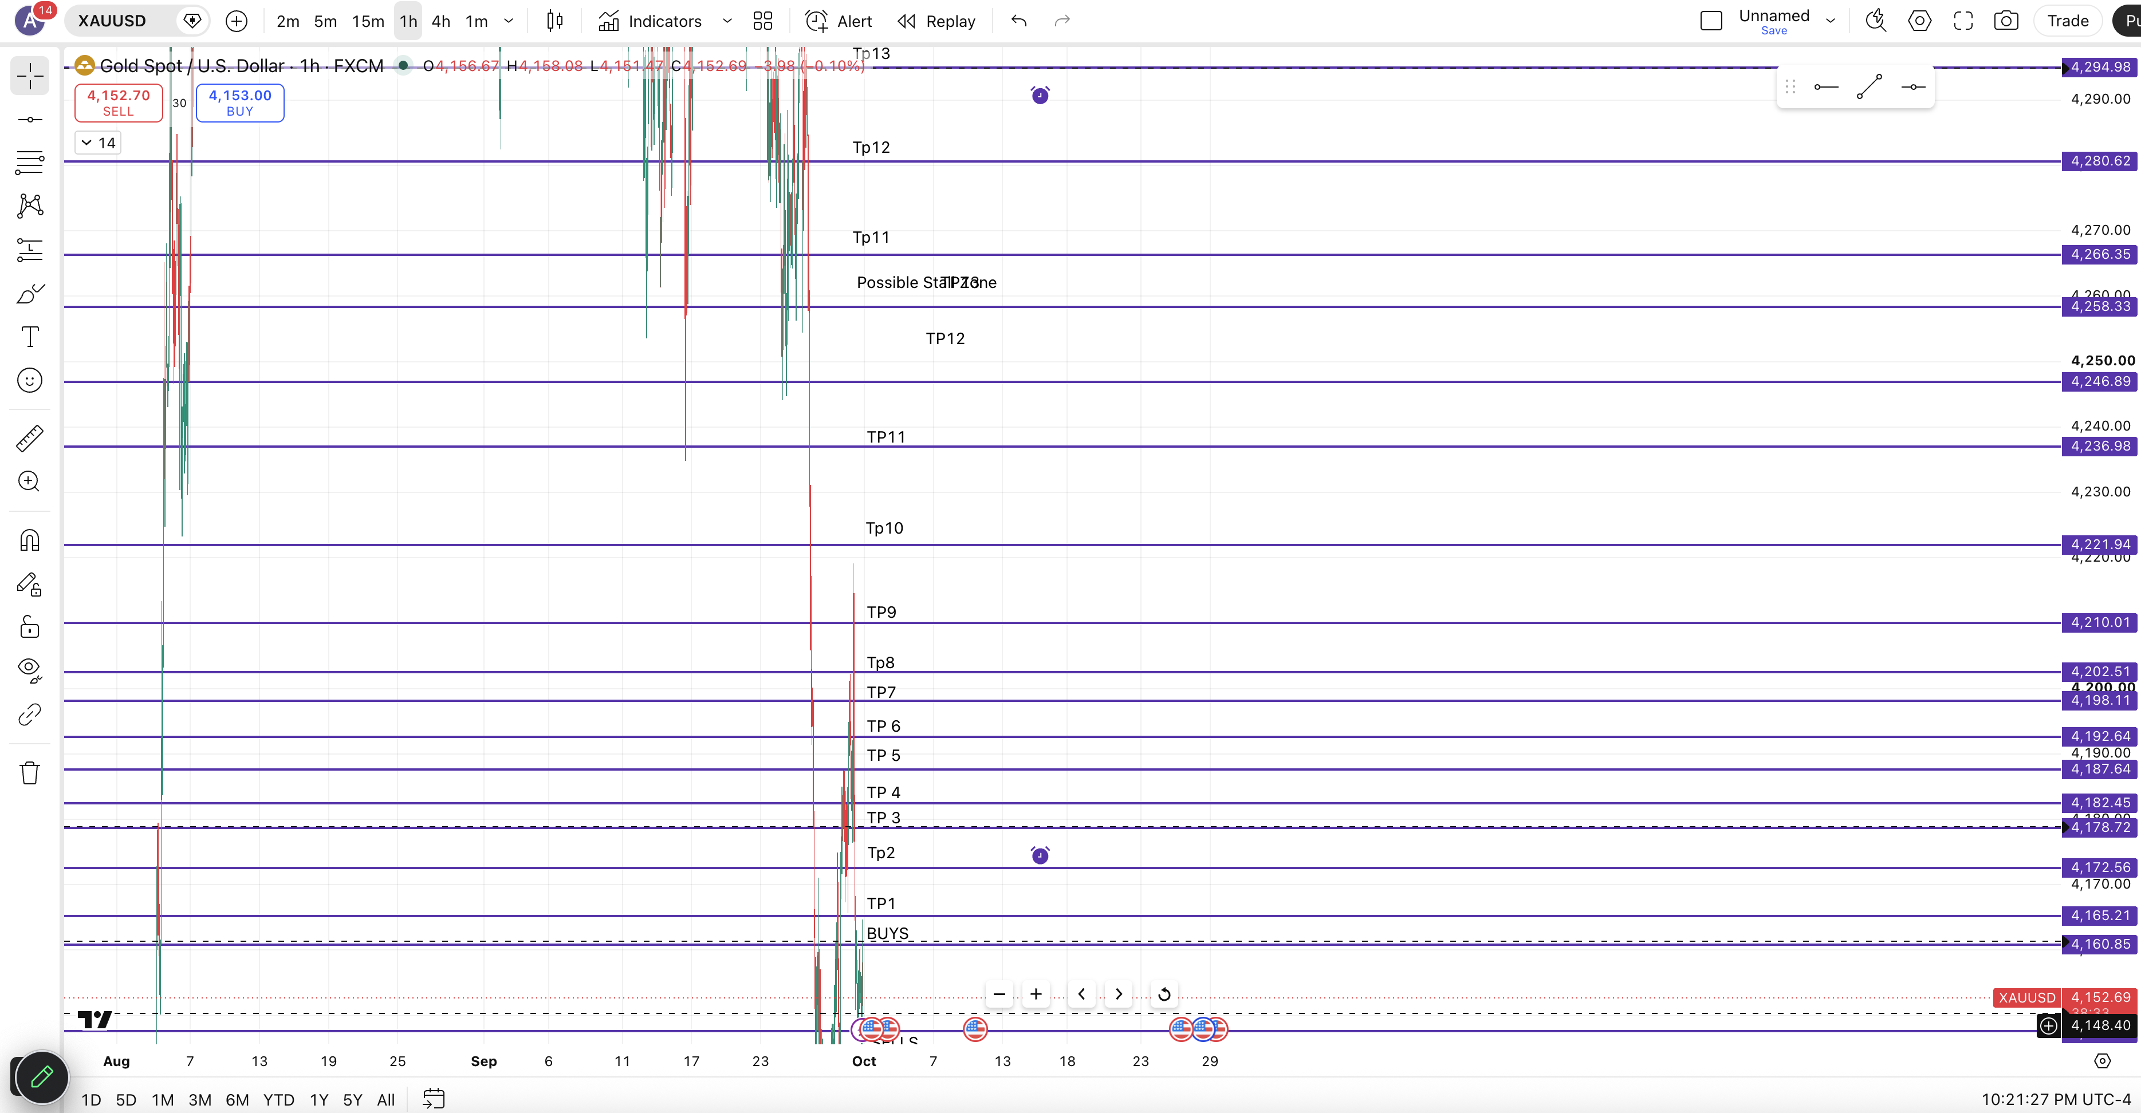Open the candle chart type selector
Viewport: 2141px width, 1113px height.
(x=554, y=21)
